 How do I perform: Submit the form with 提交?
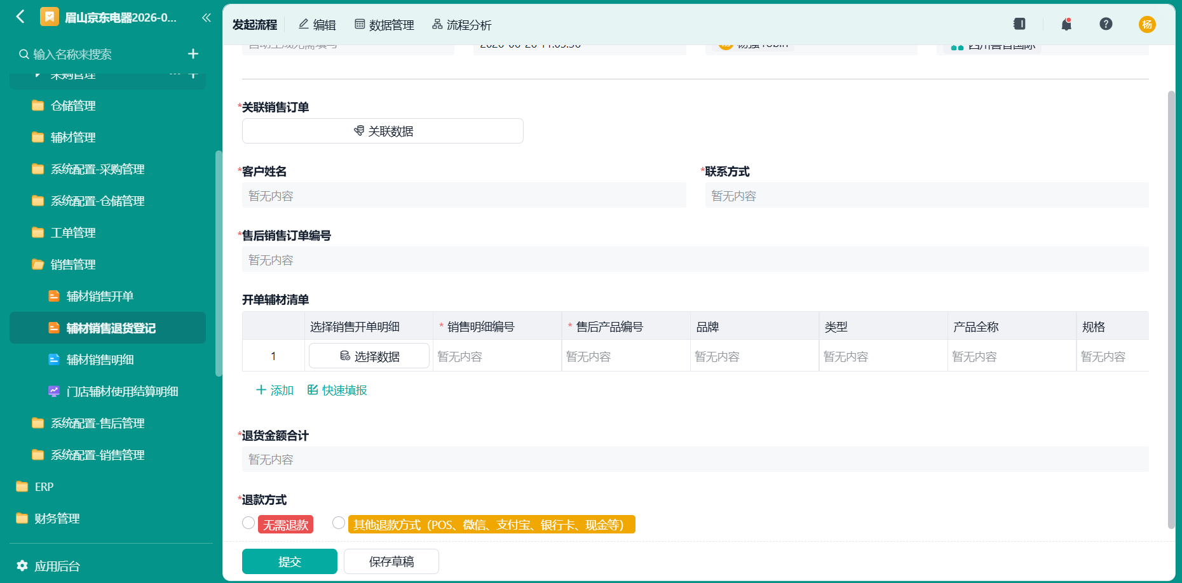(290, 561)
